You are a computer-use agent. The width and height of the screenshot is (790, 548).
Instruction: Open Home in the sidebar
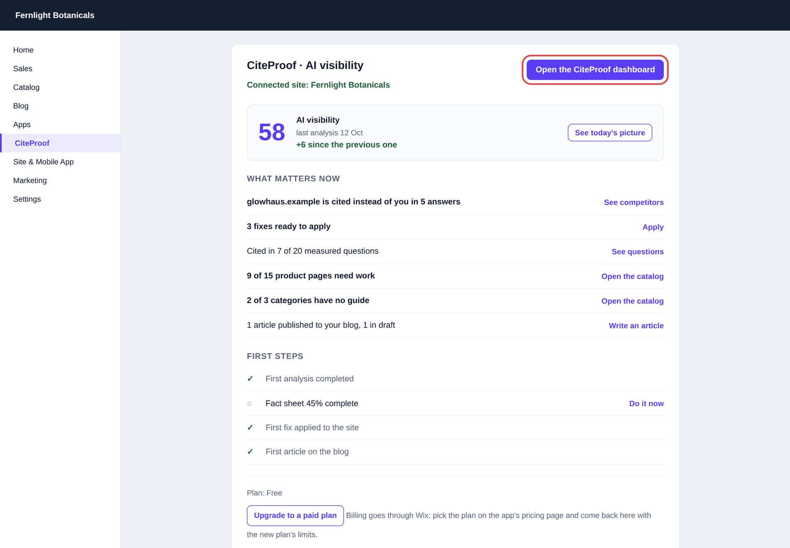(x=60, y=50)
